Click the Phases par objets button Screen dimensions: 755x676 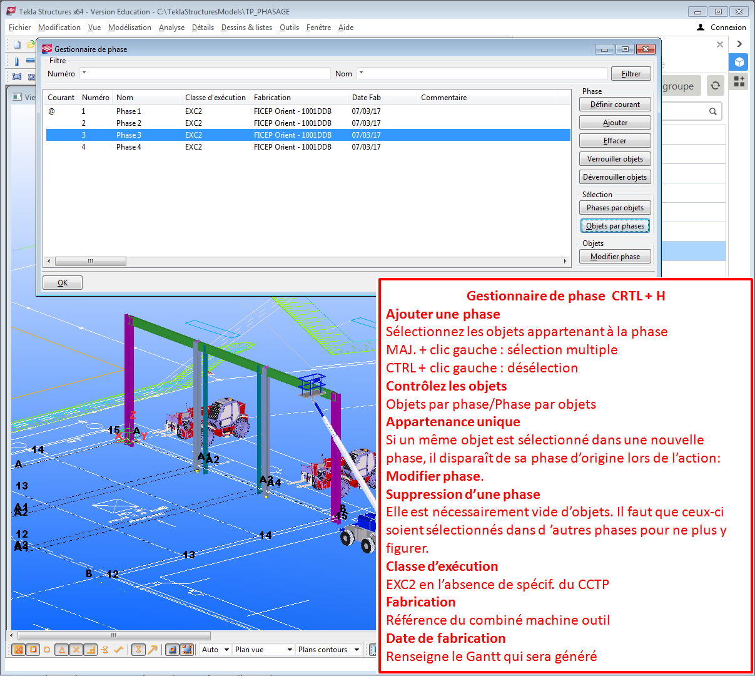(x=616, y=208)
